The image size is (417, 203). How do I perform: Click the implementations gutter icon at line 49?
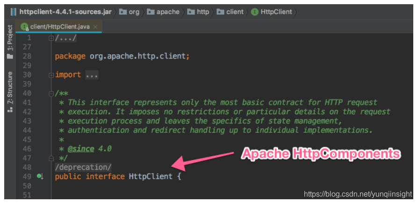pyautogui.click(x=40, y=176)
